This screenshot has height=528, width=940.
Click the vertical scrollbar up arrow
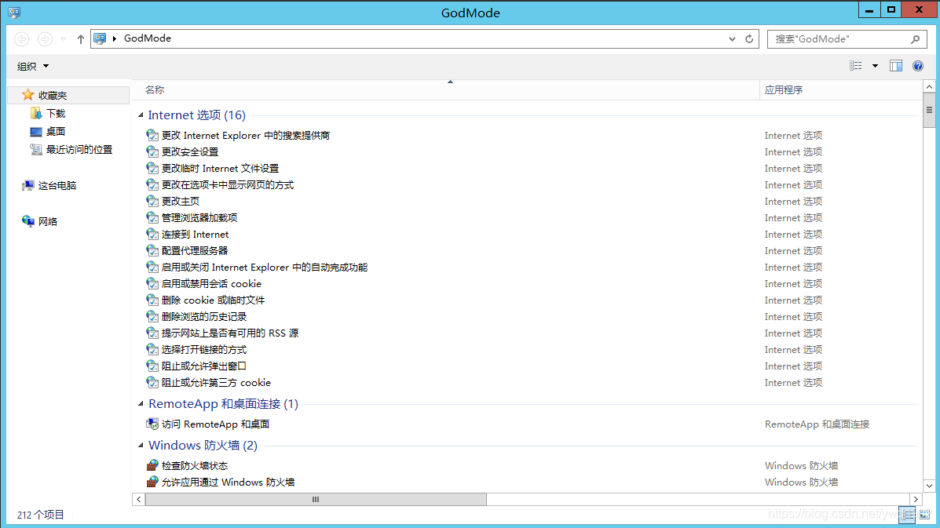click(929, 87)
